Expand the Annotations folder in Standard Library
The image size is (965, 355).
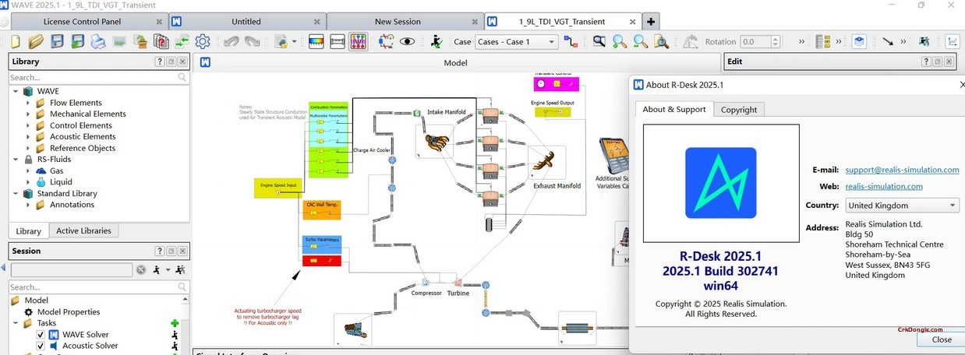click(28, 205)
